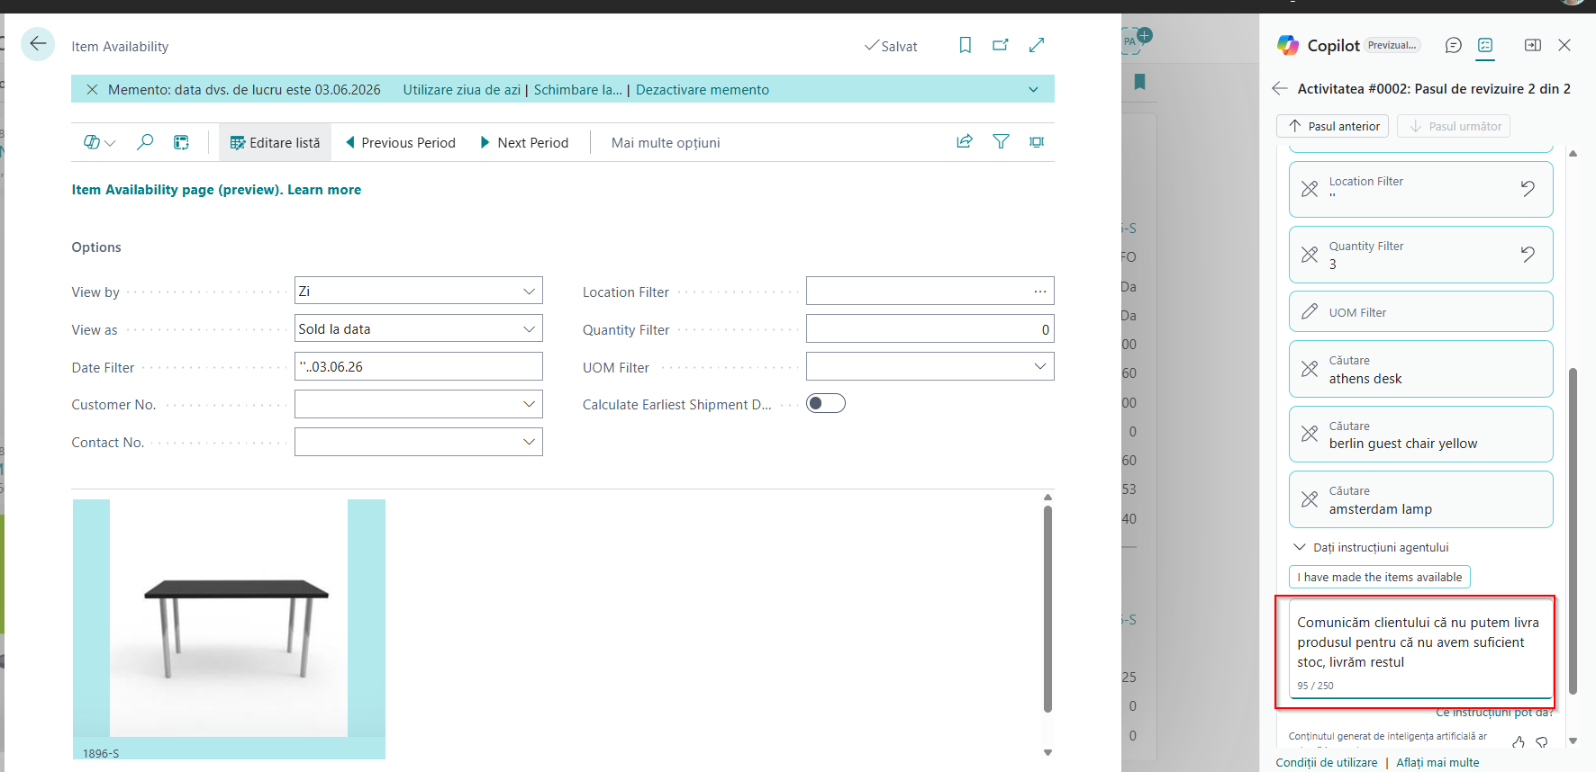Undo the Quantity Filter change in Copilot
This screenshot has height=772, width=1596.
coord(1528,255)
